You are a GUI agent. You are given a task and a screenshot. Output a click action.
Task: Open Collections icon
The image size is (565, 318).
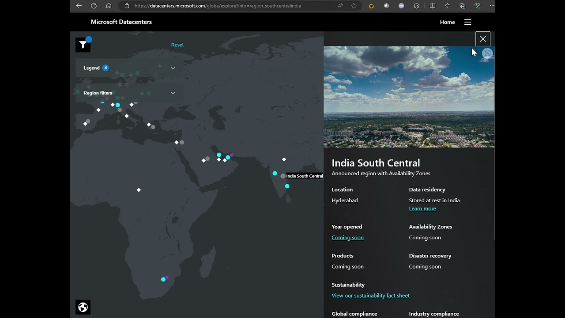coord(463,6)
